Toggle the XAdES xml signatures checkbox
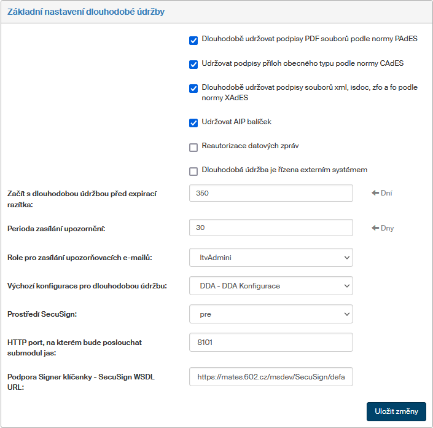Image resolution: width=433 pixels, height=428 pixels. [x=193, y=88]
